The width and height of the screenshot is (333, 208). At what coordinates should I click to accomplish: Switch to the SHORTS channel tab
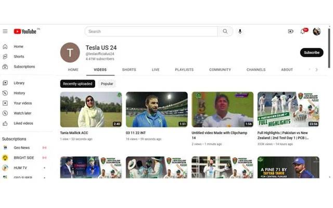pos(129,70)
